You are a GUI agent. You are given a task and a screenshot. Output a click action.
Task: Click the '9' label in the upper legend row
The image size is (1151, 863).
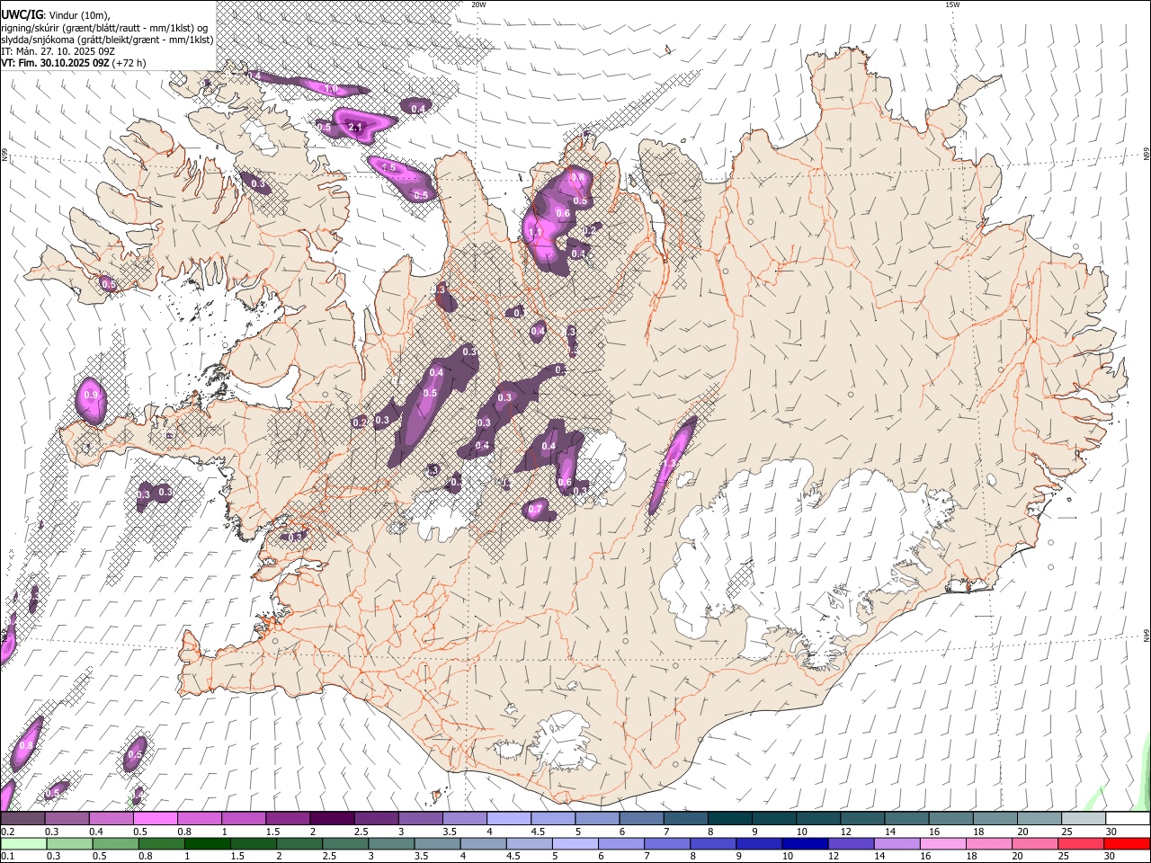click(754, 832)
